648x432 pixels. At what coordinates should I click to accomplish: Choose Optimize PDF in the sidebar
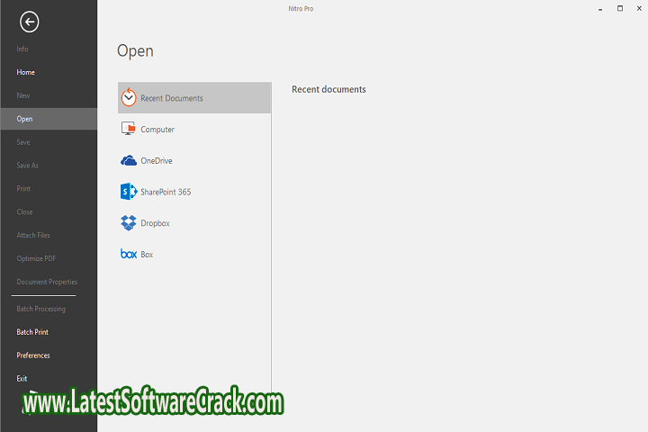[x=35, y=259]
